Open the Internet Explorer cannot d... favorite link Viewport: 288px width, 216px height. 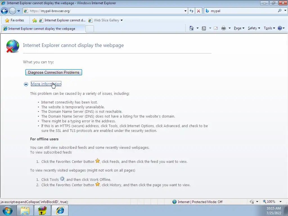(62, 20)
